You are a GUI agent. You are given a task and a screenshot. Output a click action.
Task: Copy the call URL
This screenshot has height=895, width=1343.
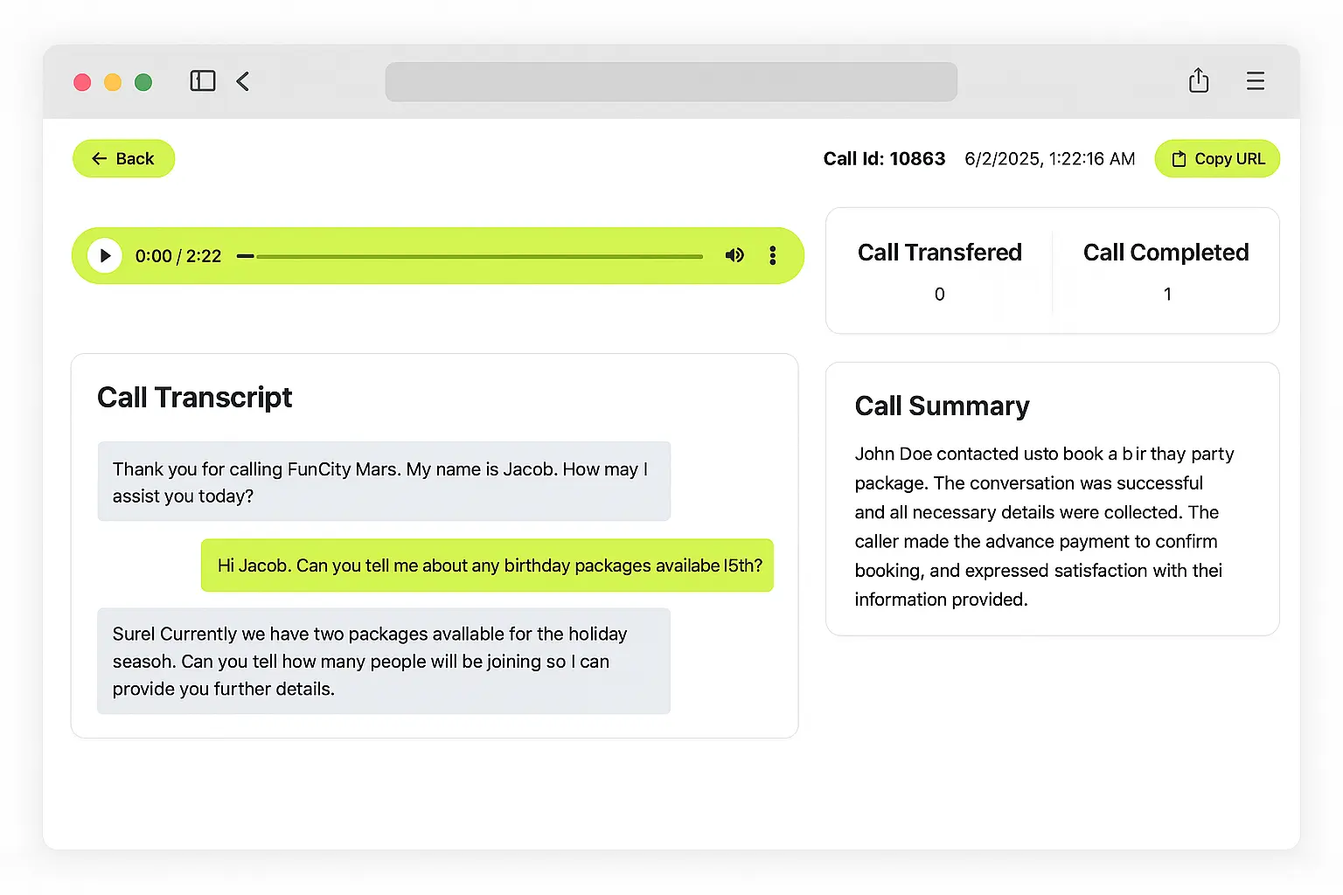click(x=1217, y=158)
